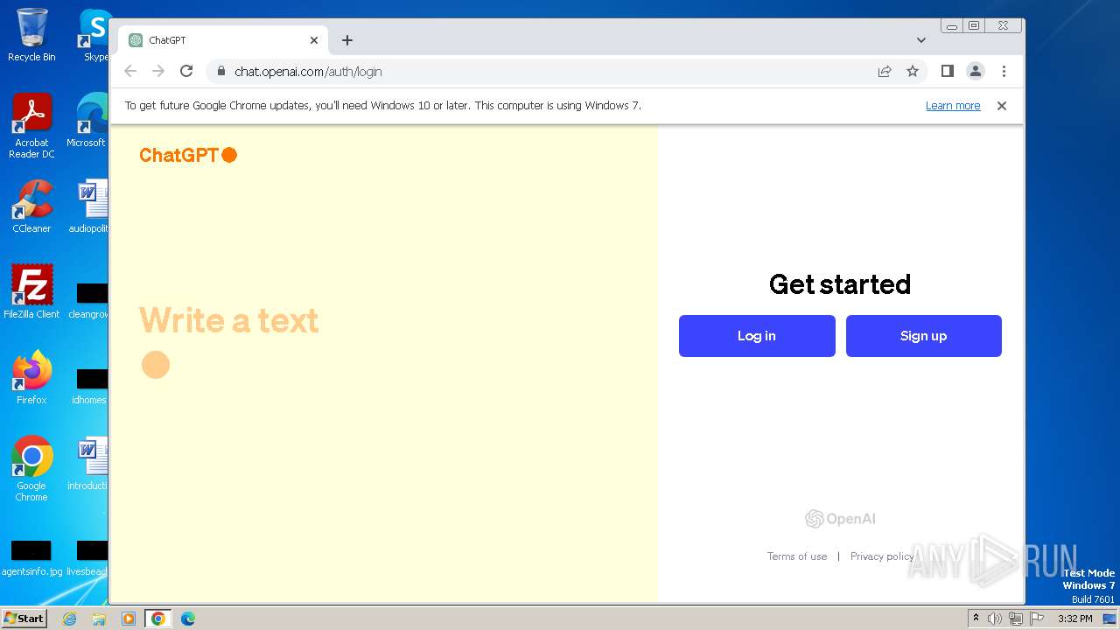Image resolution: width=1120 pixels, height=630 pixels.
Task: Open Acrobat Reader DC desktop shortcut
Action: click(x=31, y=126)
